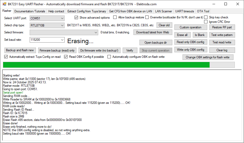
Task: Open the baud rate 115200 dropdown
Action: [47, 40]
